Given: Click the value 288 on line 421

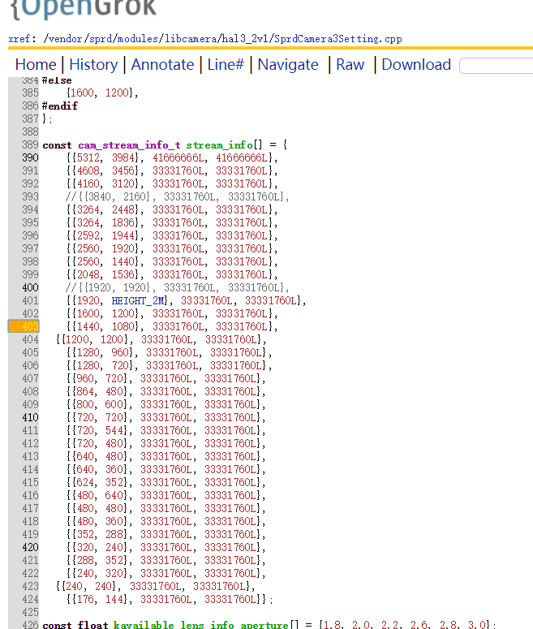Looking at the screenshot, I should click(84, 560).
